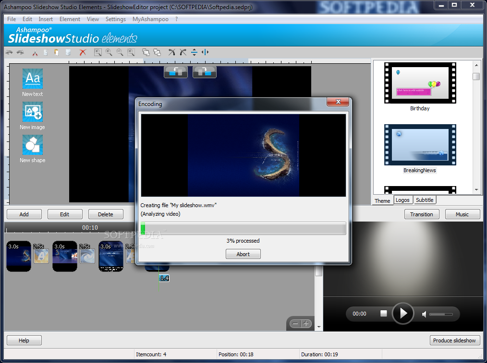Click the New shape icon
This screenshot has height=363, width=487.
point(33,145)
